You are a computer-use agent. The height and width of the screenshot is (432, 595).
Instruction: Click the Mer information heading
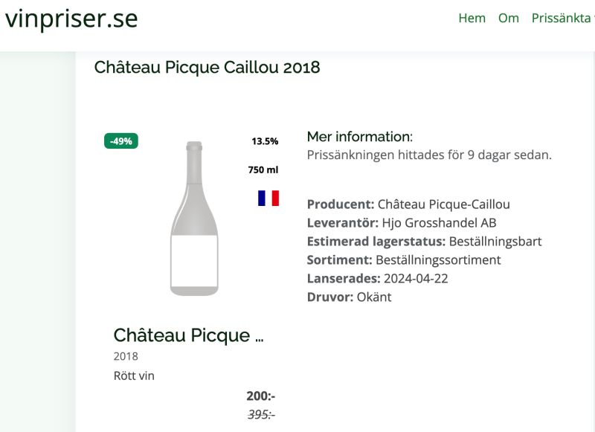(x=359, y=137)
